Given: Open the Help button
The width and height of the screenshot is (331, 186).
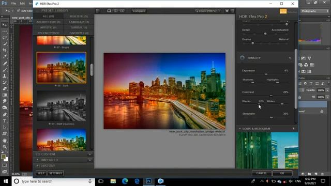Looking at the screenshot, I should coord(41,173).
